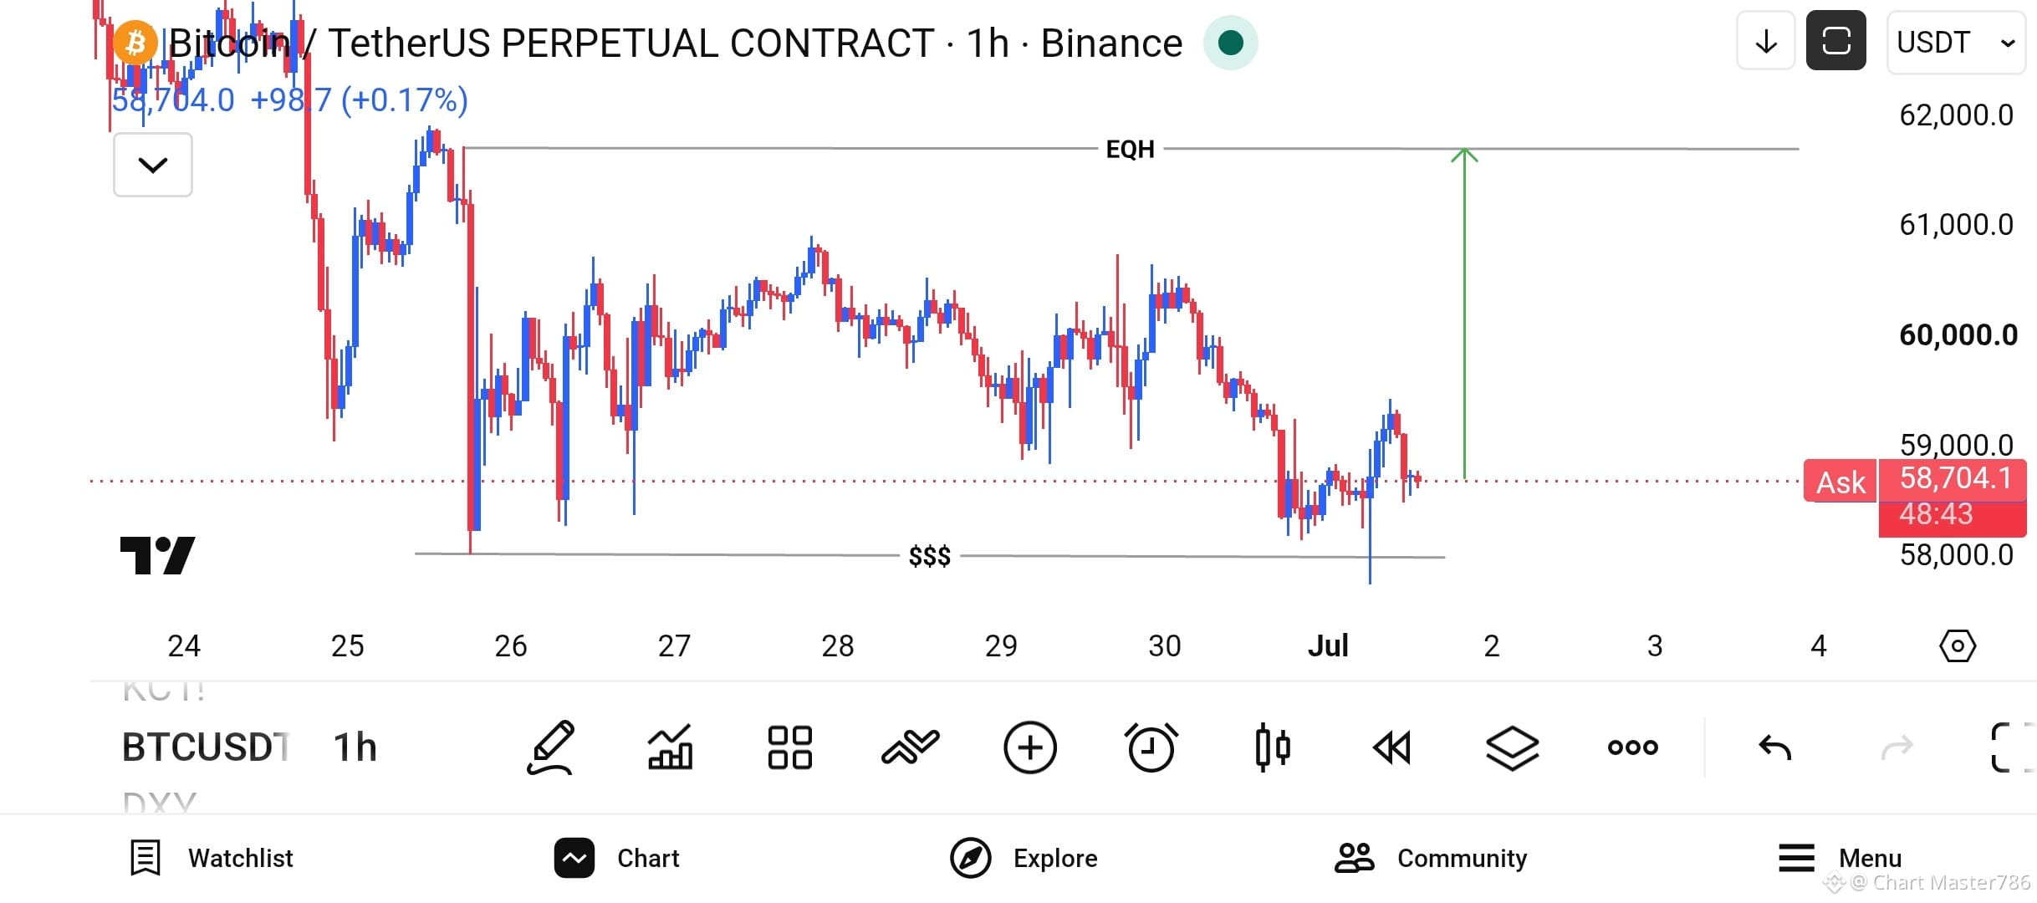Undo the last action
This screenshot has height=903, width=2037.
[x=1775, y=747]
